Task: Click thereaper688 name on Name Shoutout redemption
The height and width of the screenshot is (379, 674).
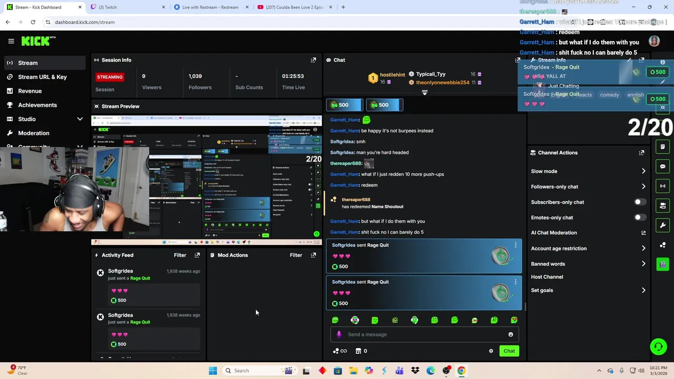Action: 356,200
